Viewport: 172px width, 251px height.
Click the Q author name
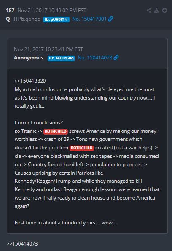pos(8,19)
